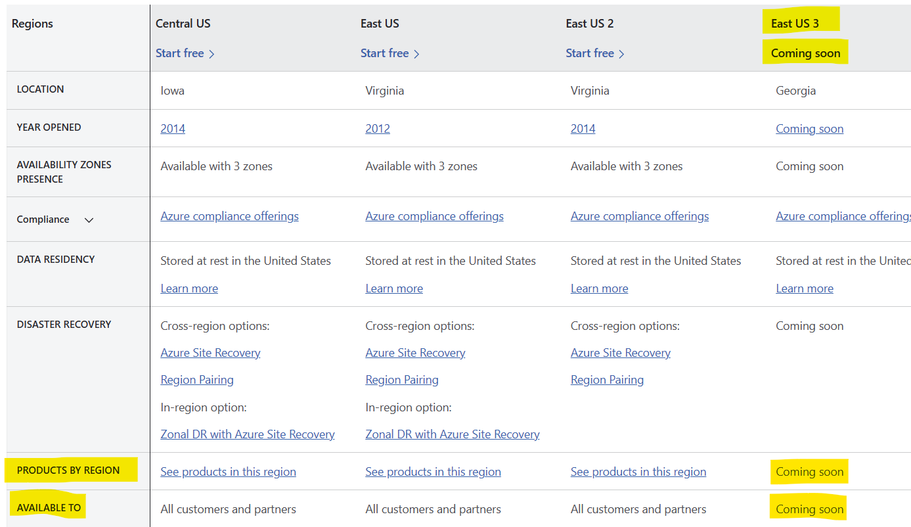This screenshot has width=911, height=527.
Task: Open the 2012 year opened link
Action: pos(378,129)
